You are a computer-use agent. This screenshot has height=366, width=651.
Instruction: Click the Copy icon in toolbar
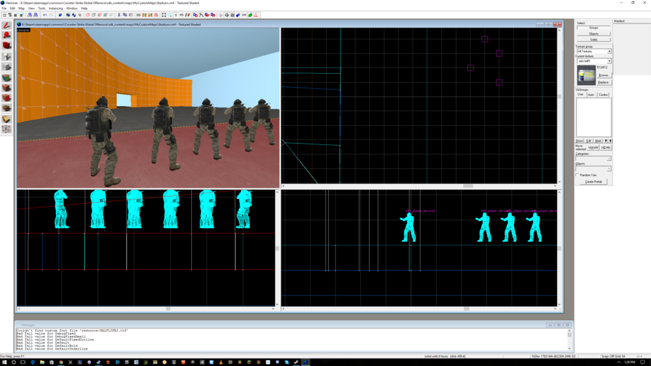[x=125, y=15]
